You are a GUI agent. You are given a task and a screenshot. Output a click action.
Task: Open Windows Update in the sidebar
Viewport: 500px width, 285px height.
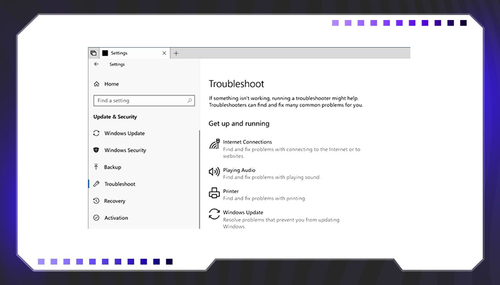(124, 133)
